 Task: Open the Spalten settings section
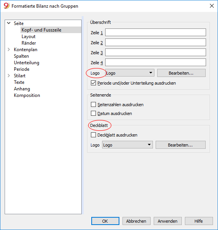pyautogui.click(x=21, y=56)
